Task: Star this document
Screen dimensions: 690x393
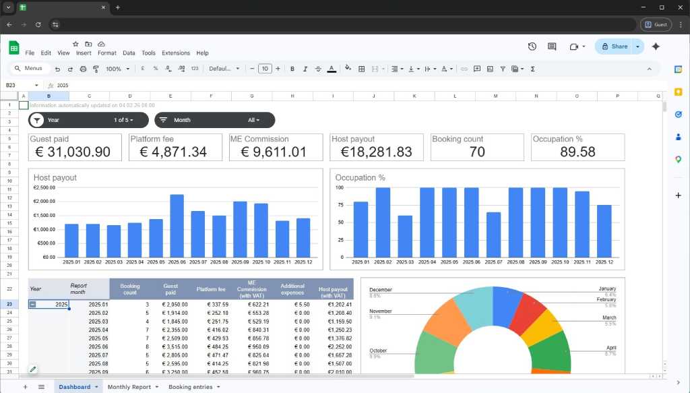Action: click(75, 44)
